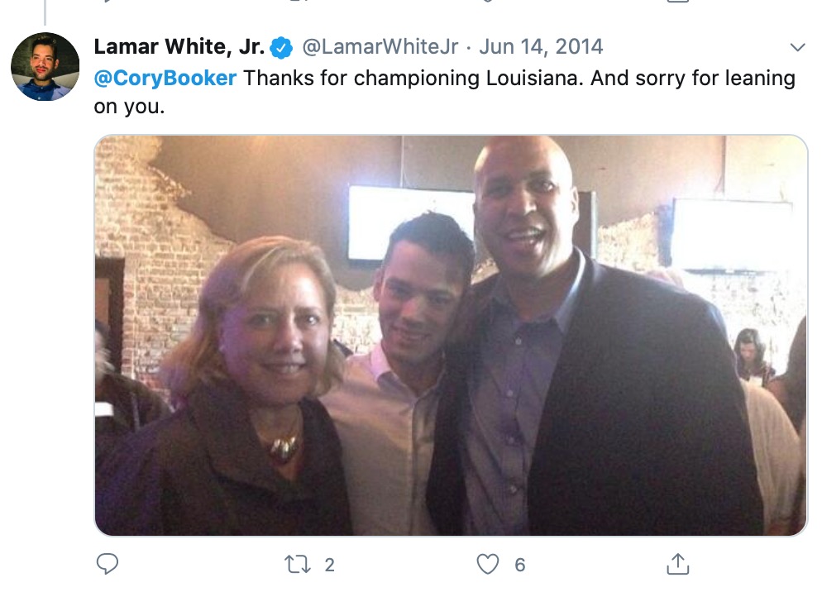Share the tweet using the share icon
This screenshot has width=822, height=592.
(x=677, y=565)
